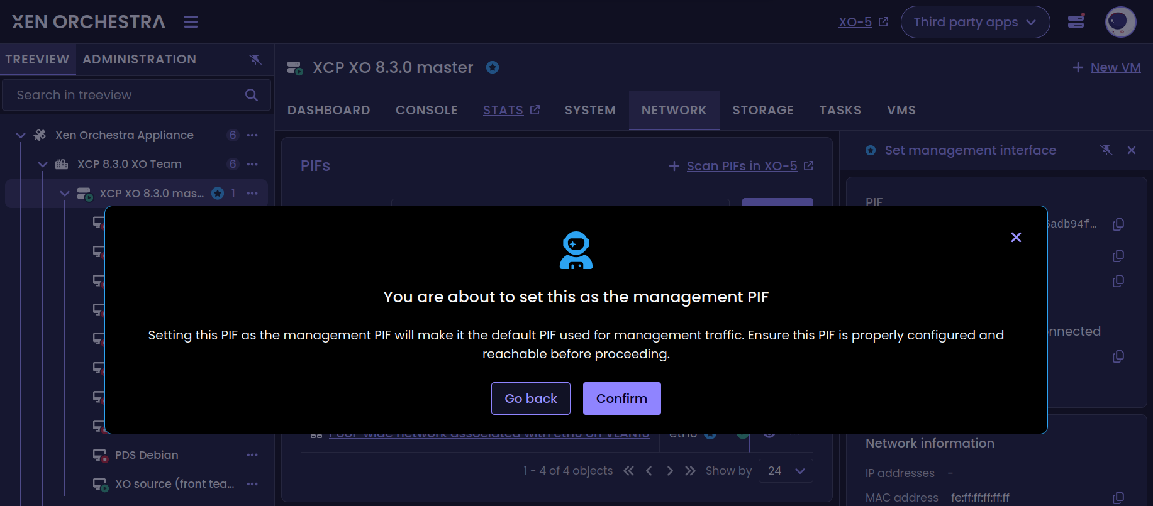Select Xen Orchestra Appliance in the tree
1153x506 pixels.
pos(125,135)
